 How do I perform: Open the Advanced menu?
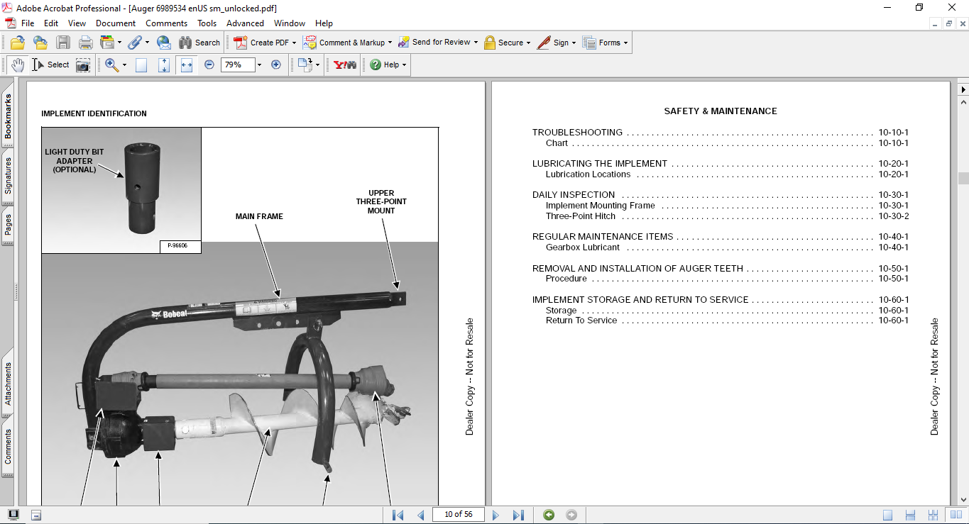click(246, 23)
